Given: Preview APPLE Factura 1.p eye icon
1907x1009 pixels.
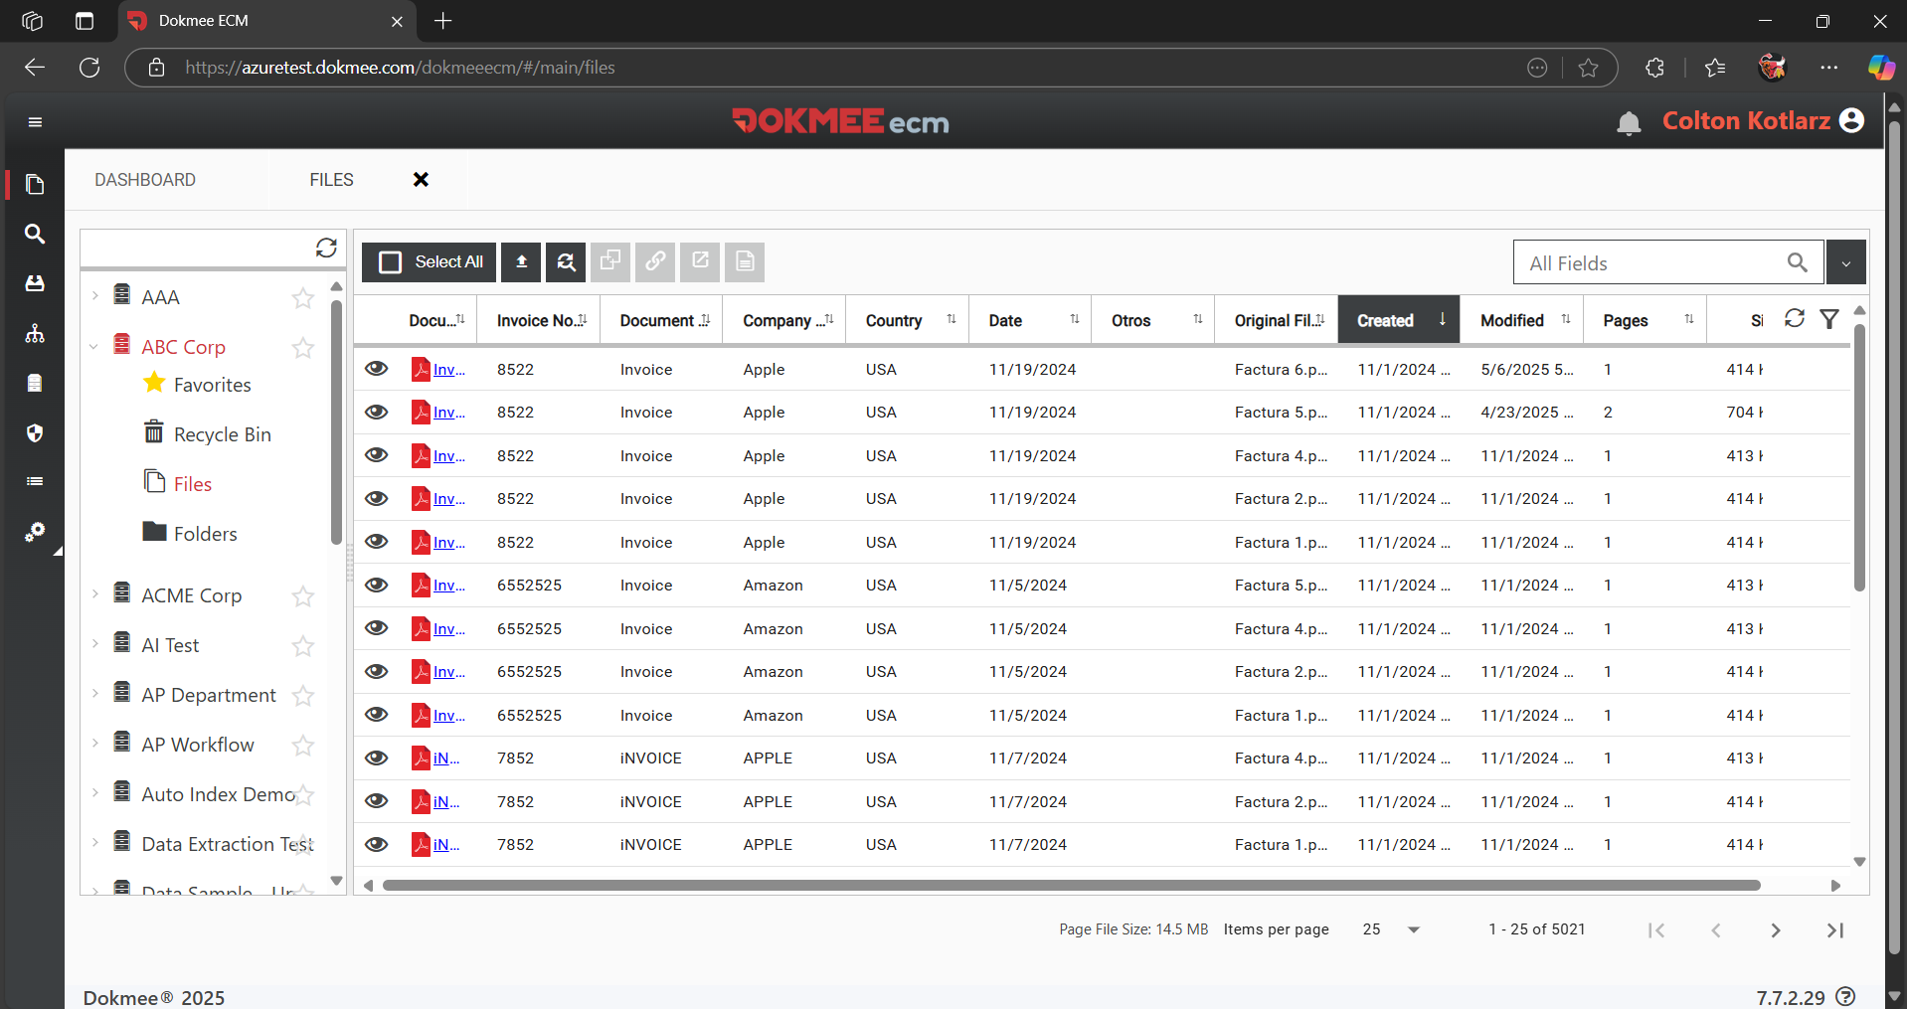Looking at the screenshot, I should [376, 844].
